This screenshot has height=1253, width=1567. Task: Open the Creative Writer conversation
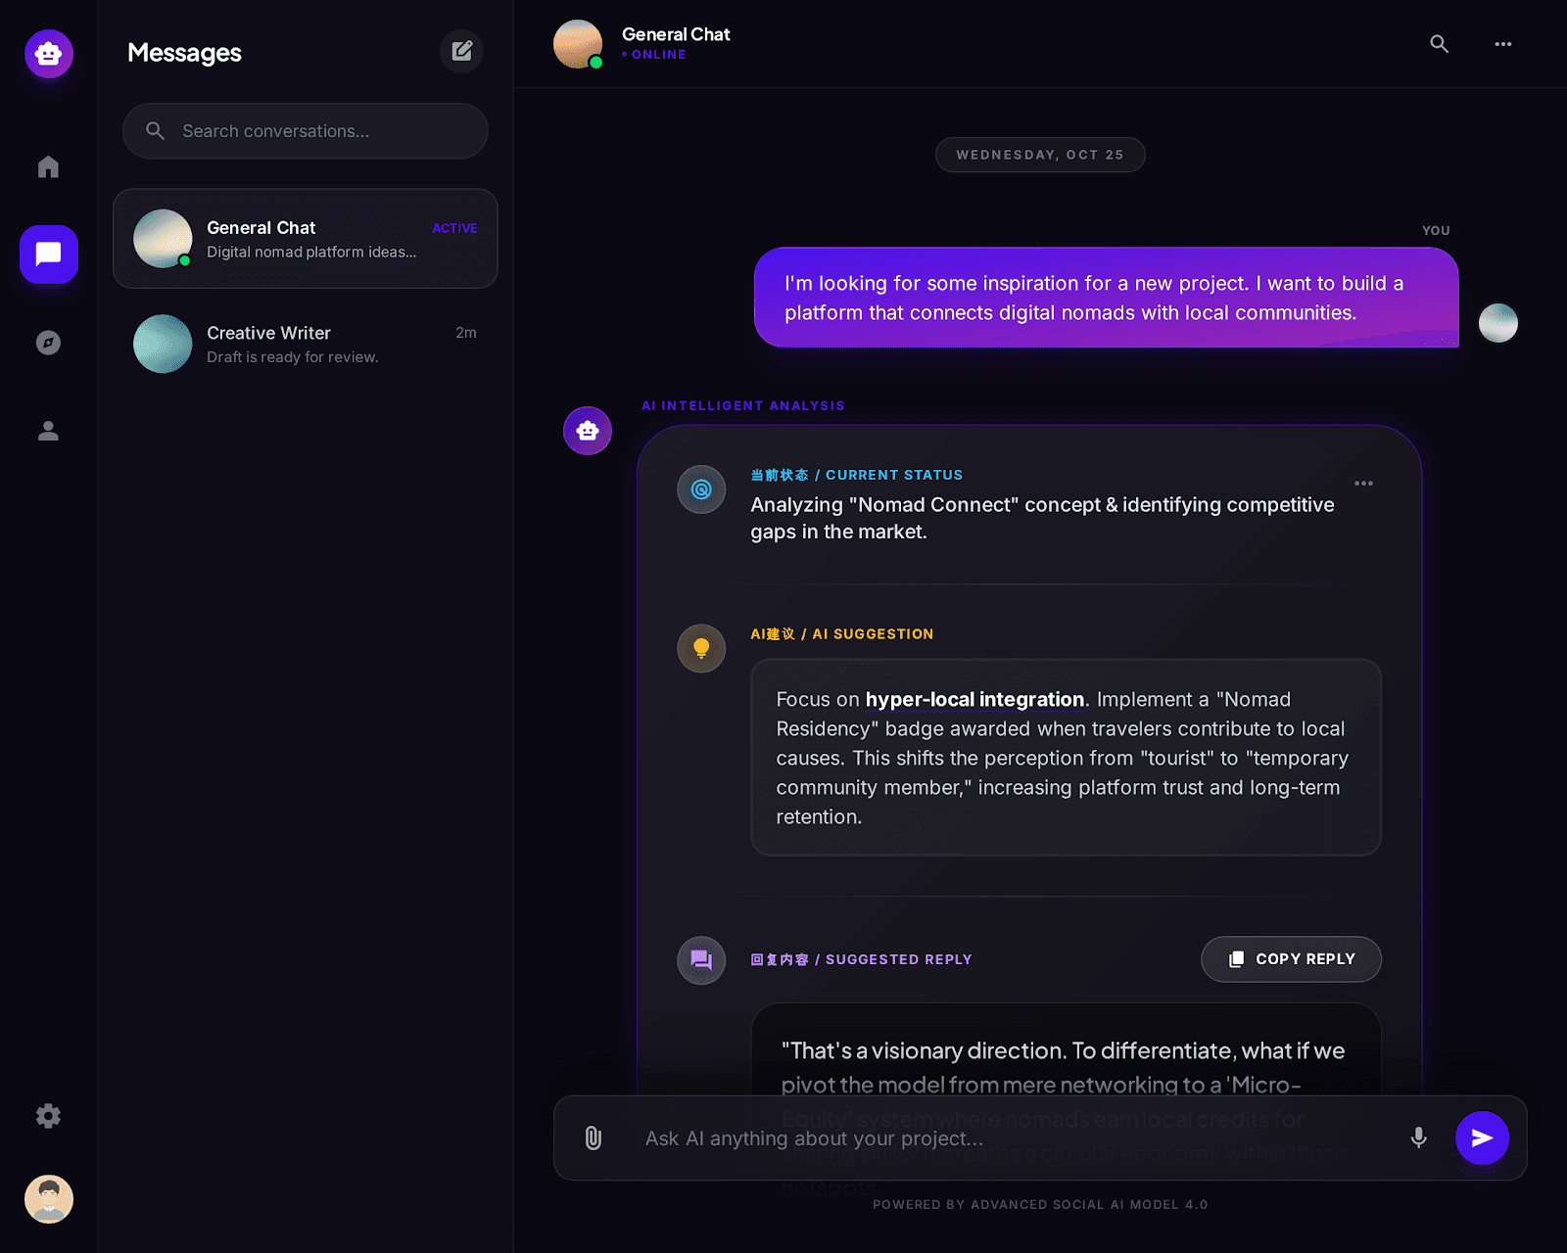306,344
